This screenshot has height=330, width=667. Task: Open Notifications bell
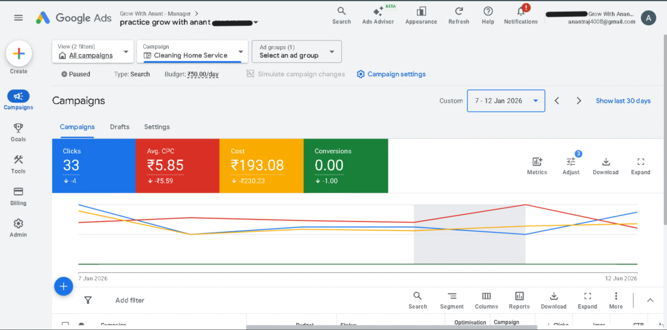pos(520,15)
